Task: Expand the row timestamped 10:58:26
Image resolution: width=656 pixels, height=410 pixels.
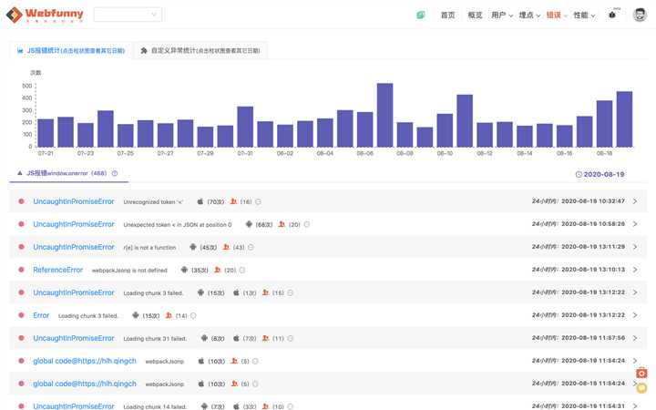Action: (635, 224)
